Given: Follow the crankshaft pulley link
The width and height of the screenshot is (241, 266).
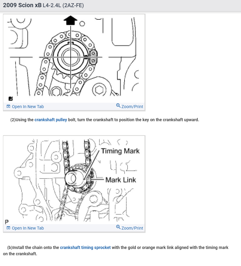Looking at the screenshot, I should click(x=51, y=120).
